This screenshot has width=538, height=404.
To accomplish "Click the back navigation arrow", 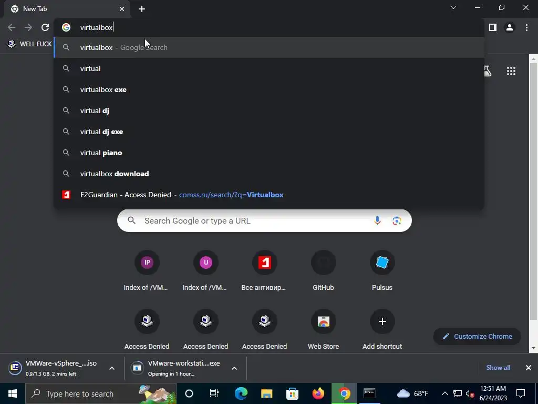I will [x=12, y=27].
